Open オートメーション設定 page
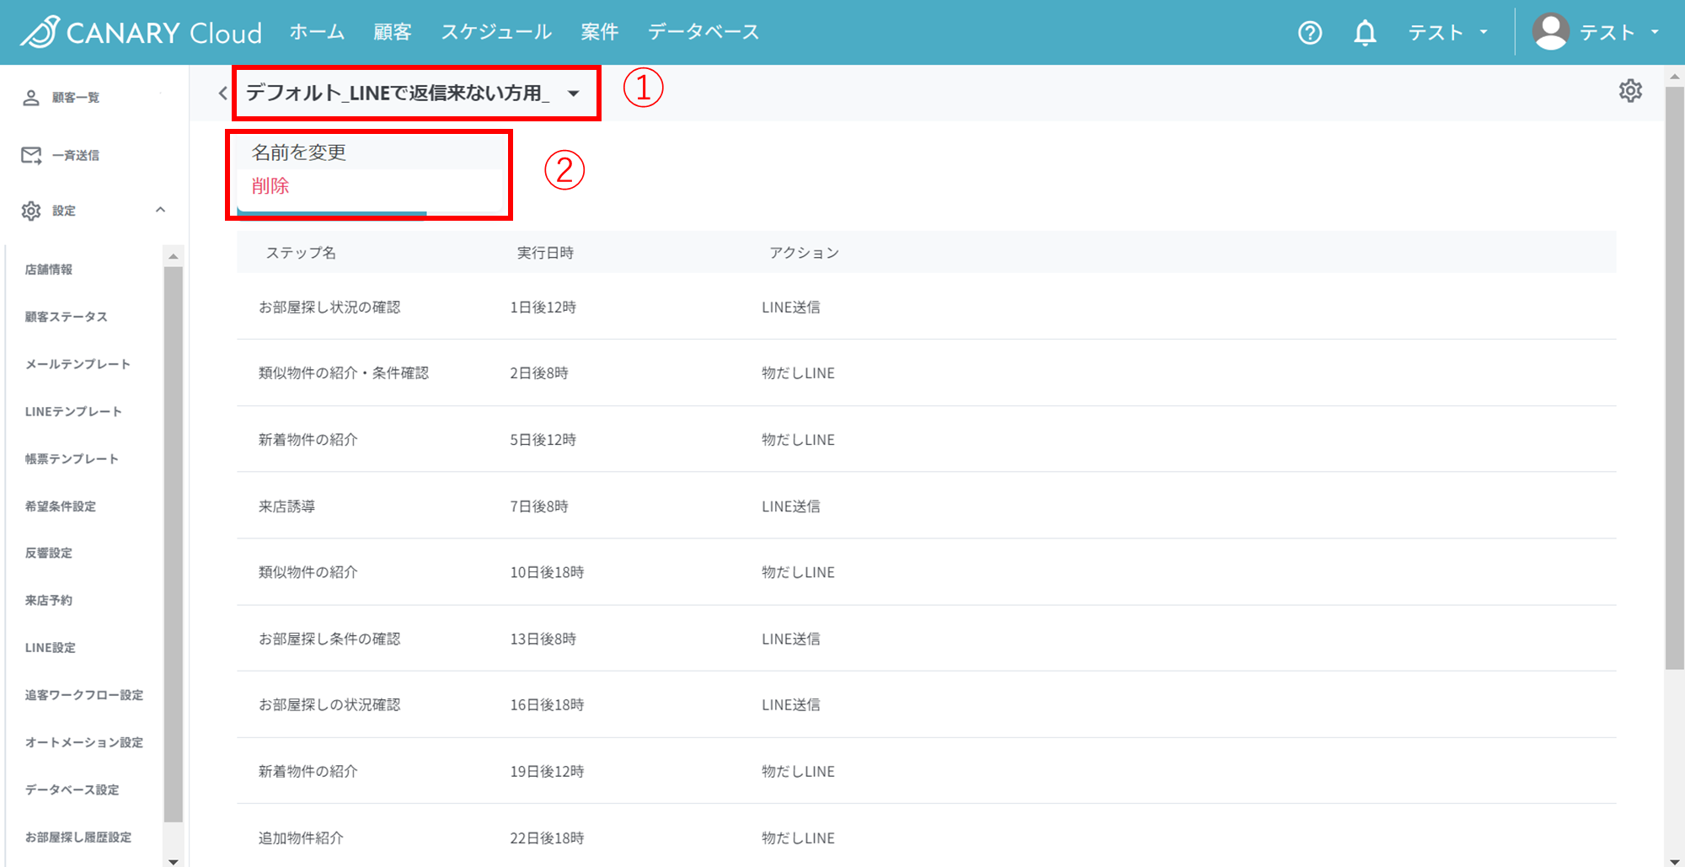The height and width of the screenshot is (867, 1685). tap(84, 742)
